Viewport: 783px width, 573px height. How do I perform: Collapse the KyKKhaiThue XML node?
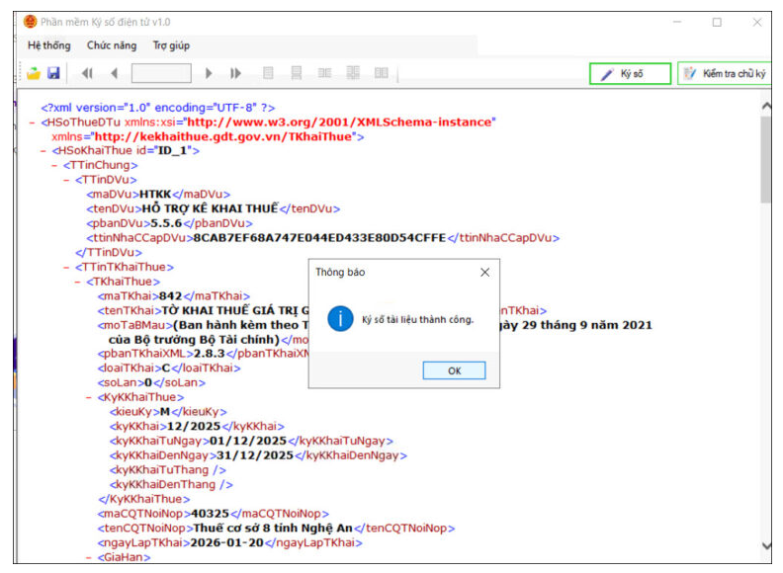tap(89, 397)
